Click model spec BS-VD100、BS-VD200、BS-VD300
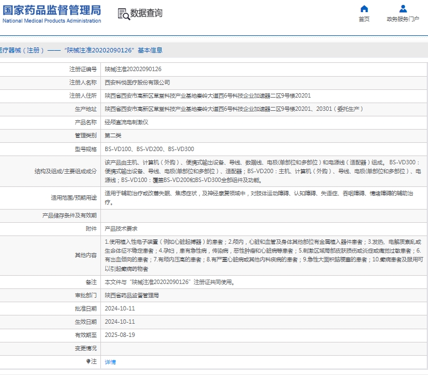This screenshot has height=375, width=428. point(149,149)
